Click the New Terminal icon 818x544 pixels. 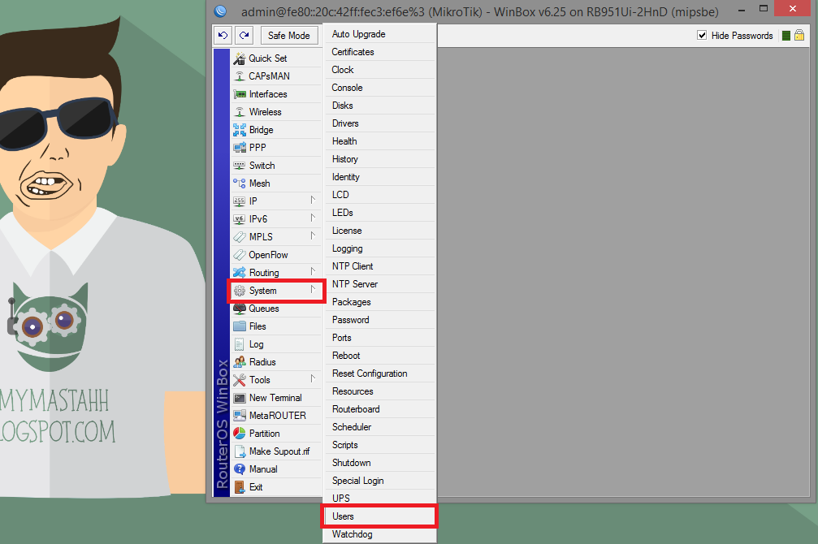(x=240, y=398)
